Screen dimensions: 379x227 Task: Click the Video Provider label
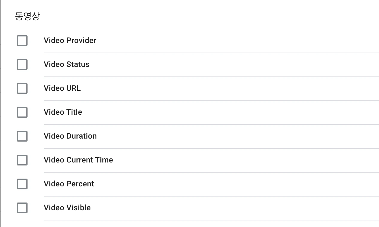coord(70,41)
